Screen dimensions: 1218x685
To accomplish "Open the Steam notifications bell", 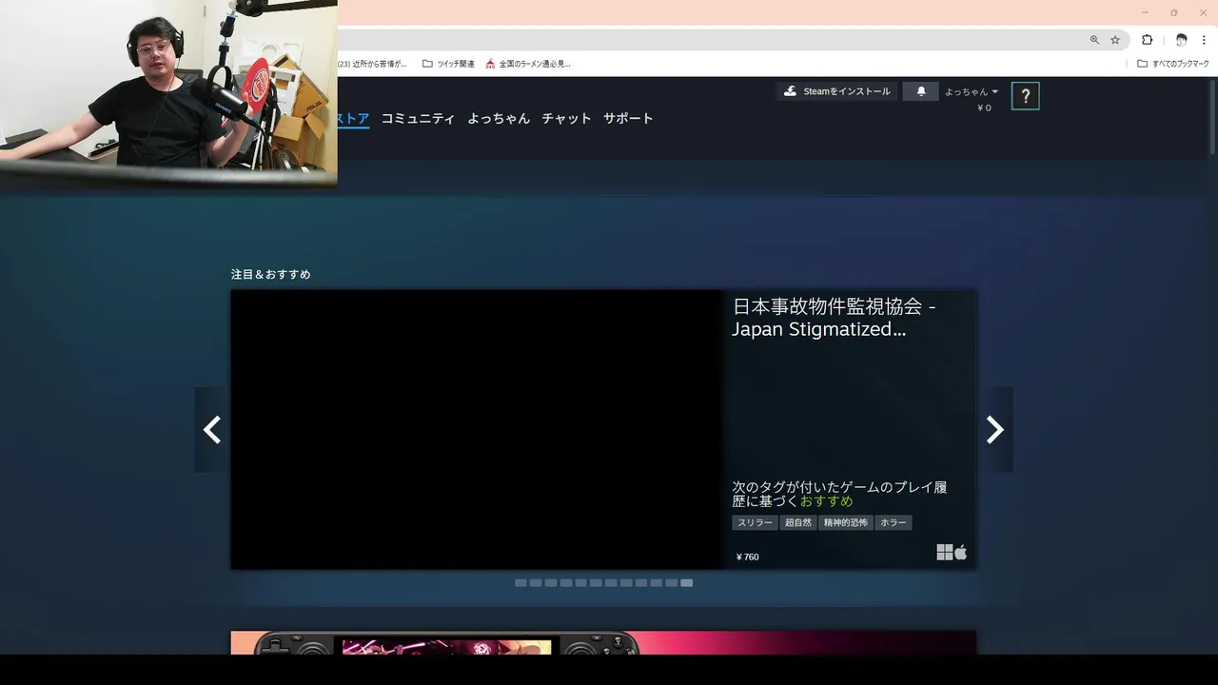I will [920, 91].
